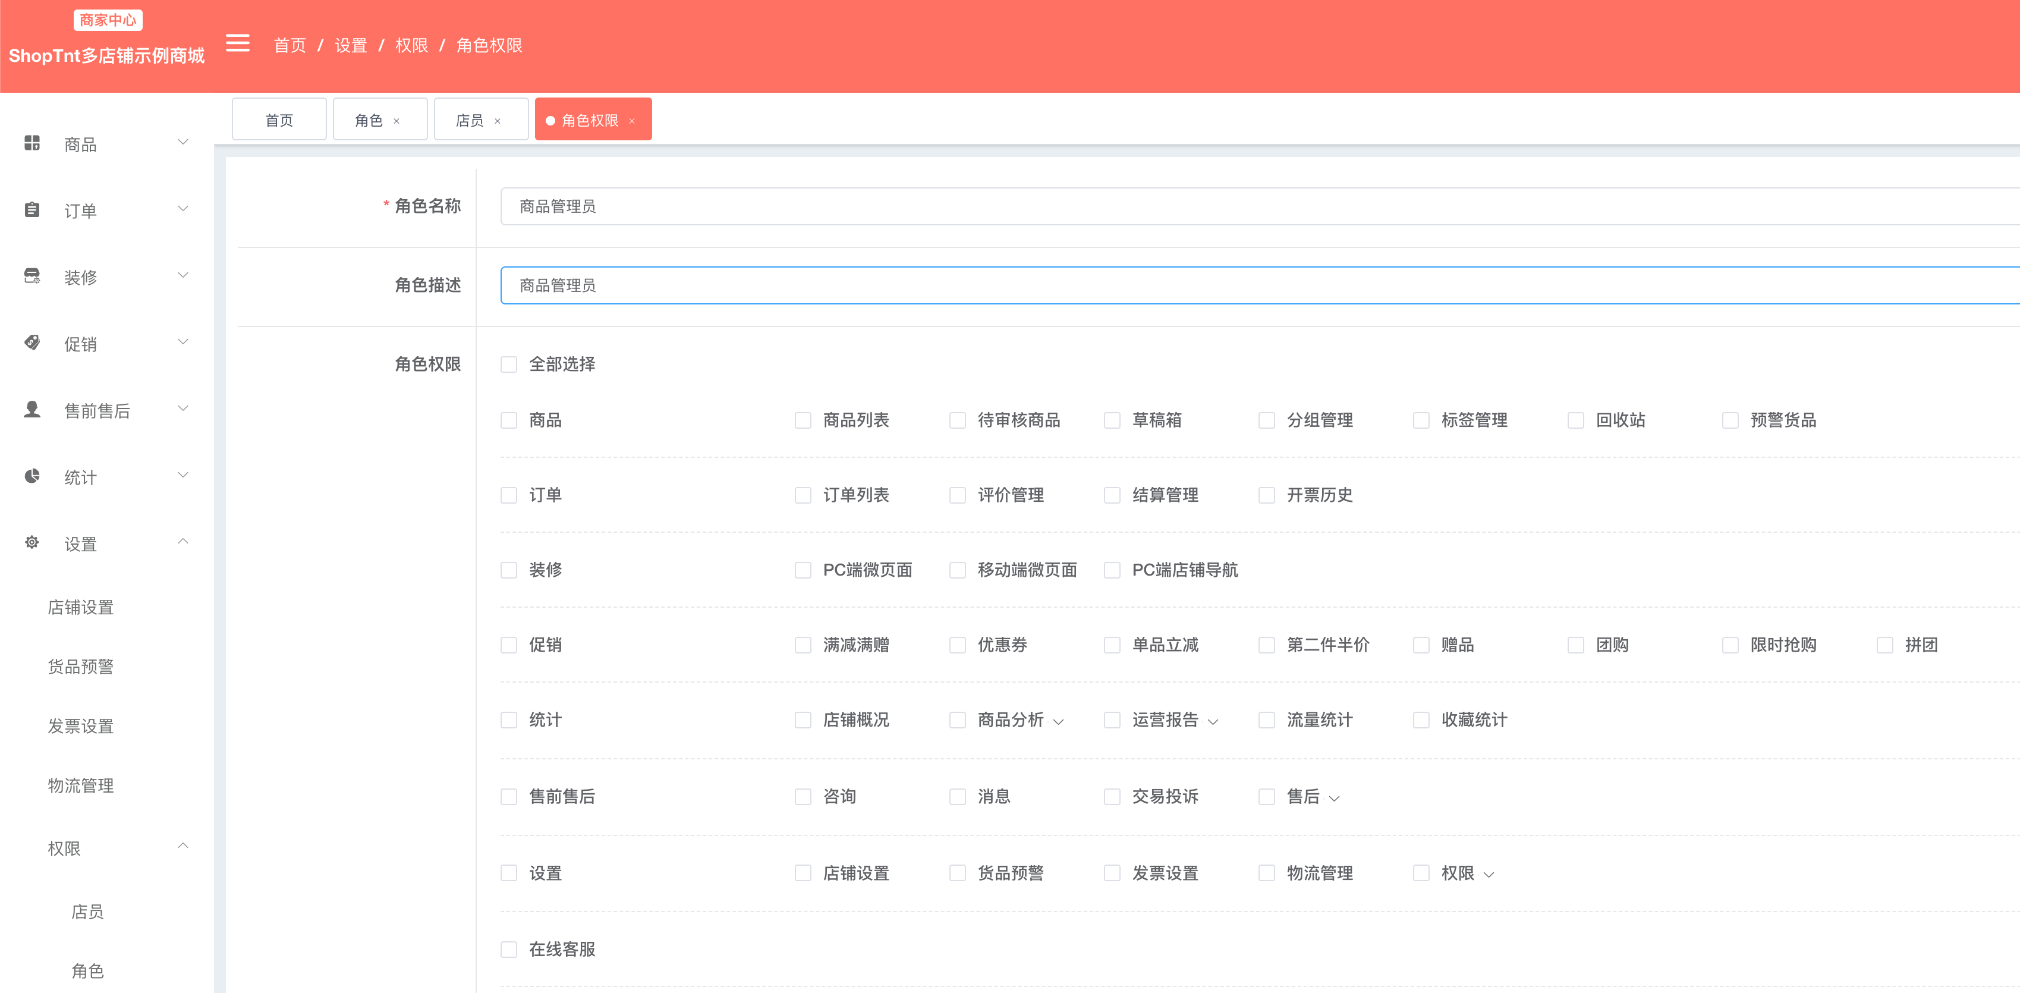Click the 角色名称 input field
The width and height of the screenshot is (2020, 993).
point(1259,206)
